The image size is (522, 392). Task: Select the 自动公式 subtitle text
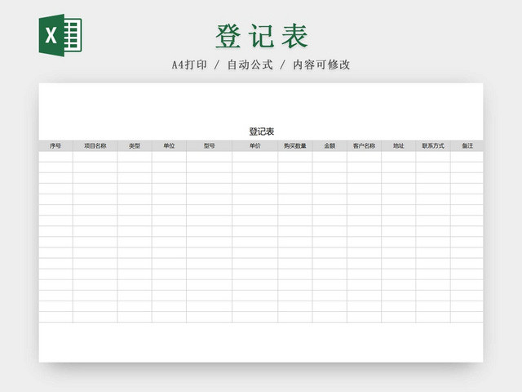point(250,65)
